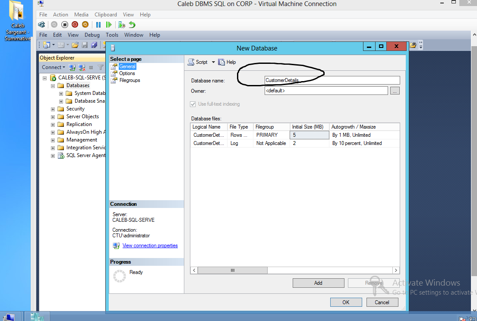
Task: Expand the System Databases node
Action: pyautogui.click(x=61, y=94)
